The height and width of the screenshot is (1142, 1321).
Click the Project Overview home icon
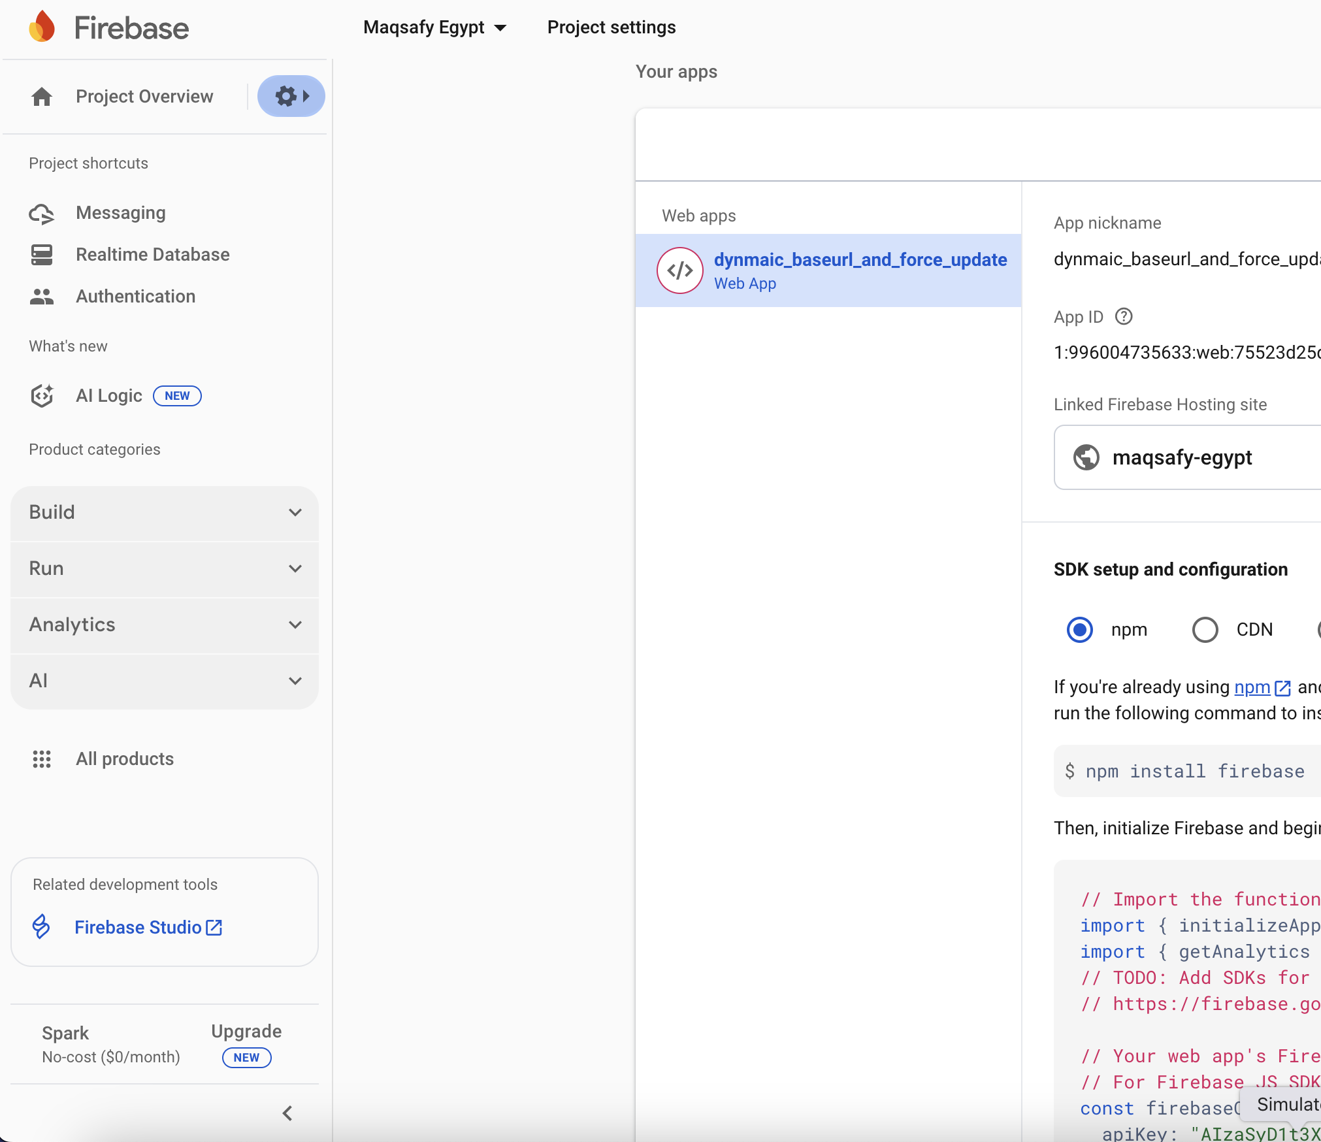coord(42,97)
